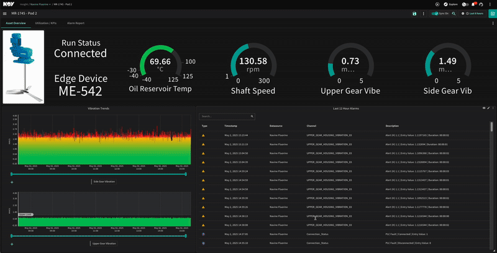Toggle the accessibility mode switch in the top bar

click(465, 4)
